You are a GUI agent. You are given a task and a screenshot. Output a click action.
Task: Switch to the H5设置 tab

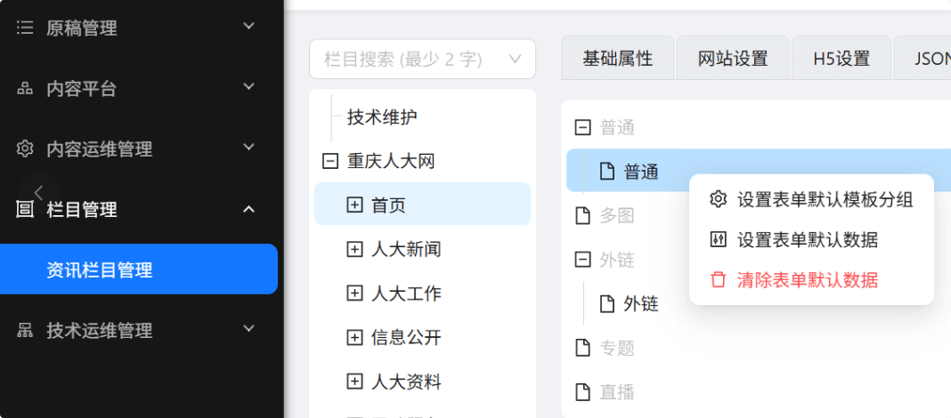pos(841,60)
